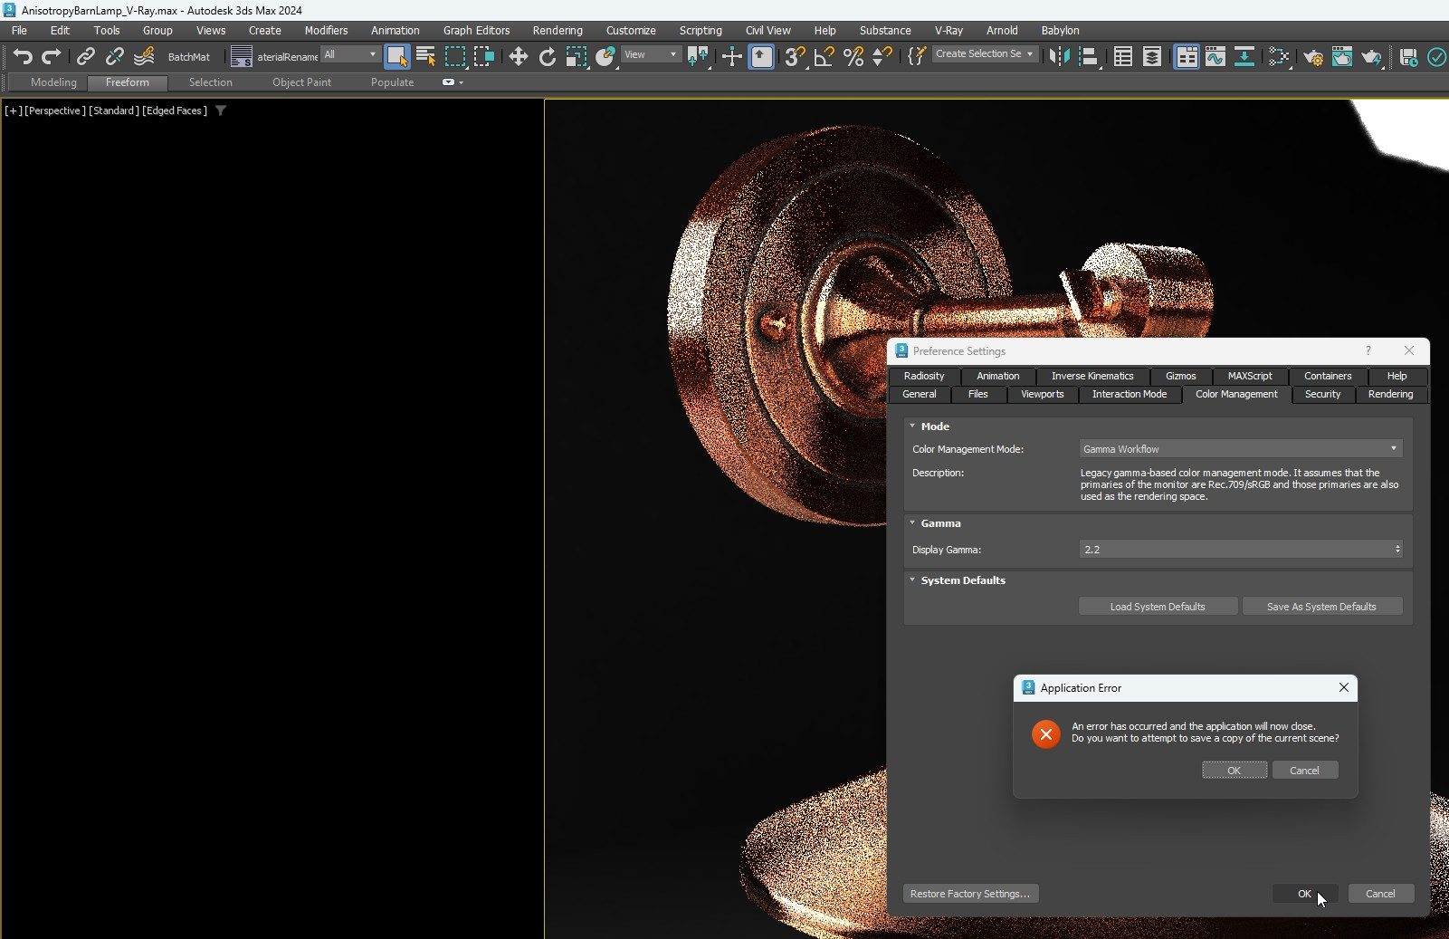Open the selection filter All dropdown

[350, 54]
